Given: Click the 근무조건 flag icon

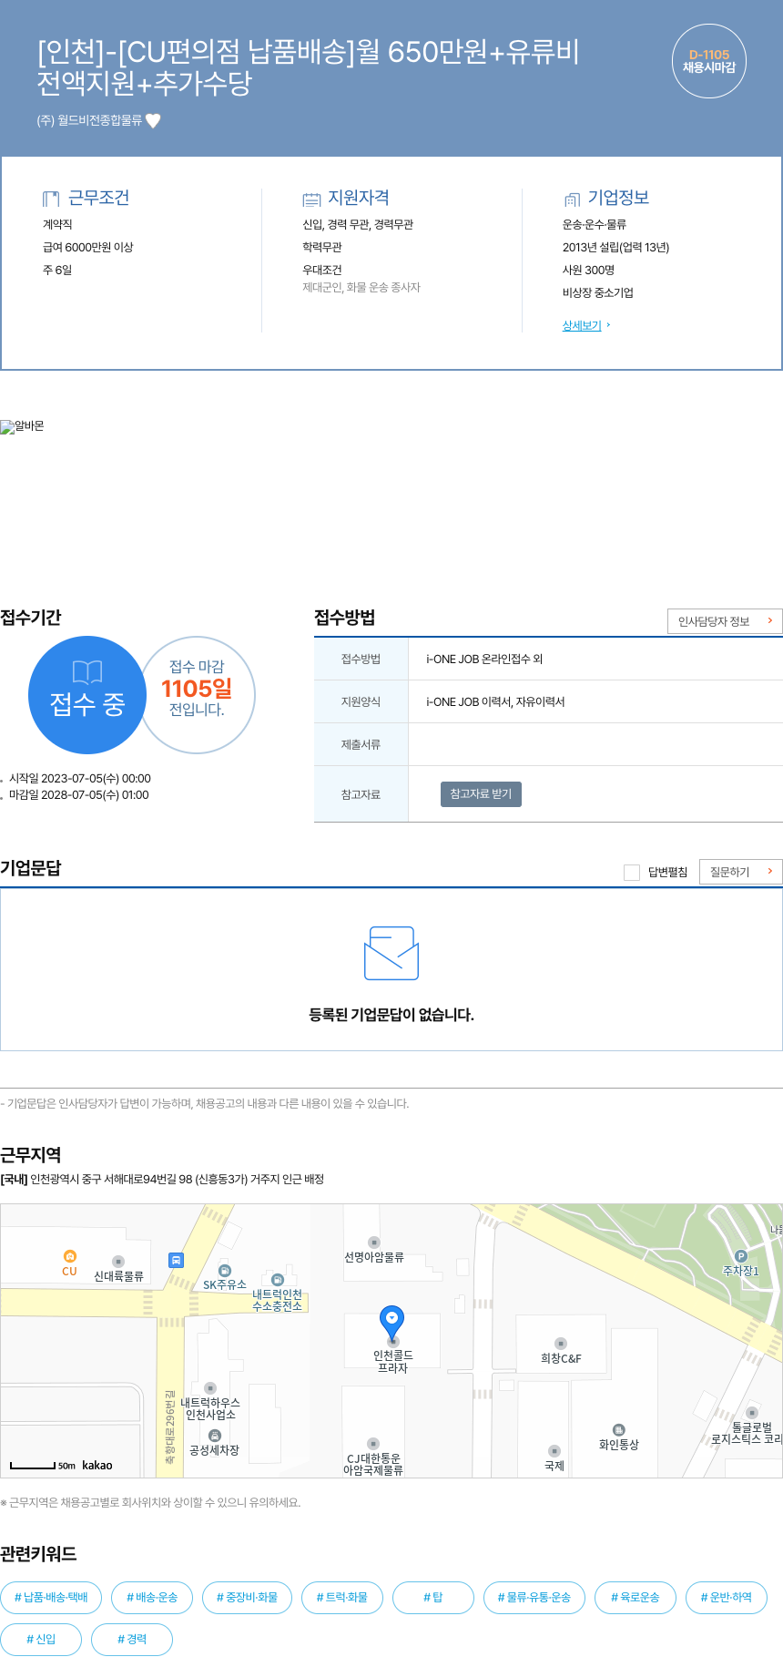Looking at the screenshot, I should tap(51, 199).
